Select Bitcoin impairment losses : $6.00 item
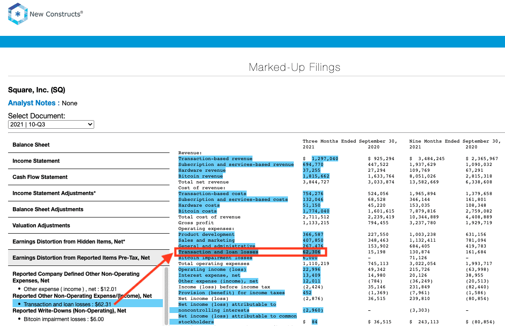 (63, 319)
